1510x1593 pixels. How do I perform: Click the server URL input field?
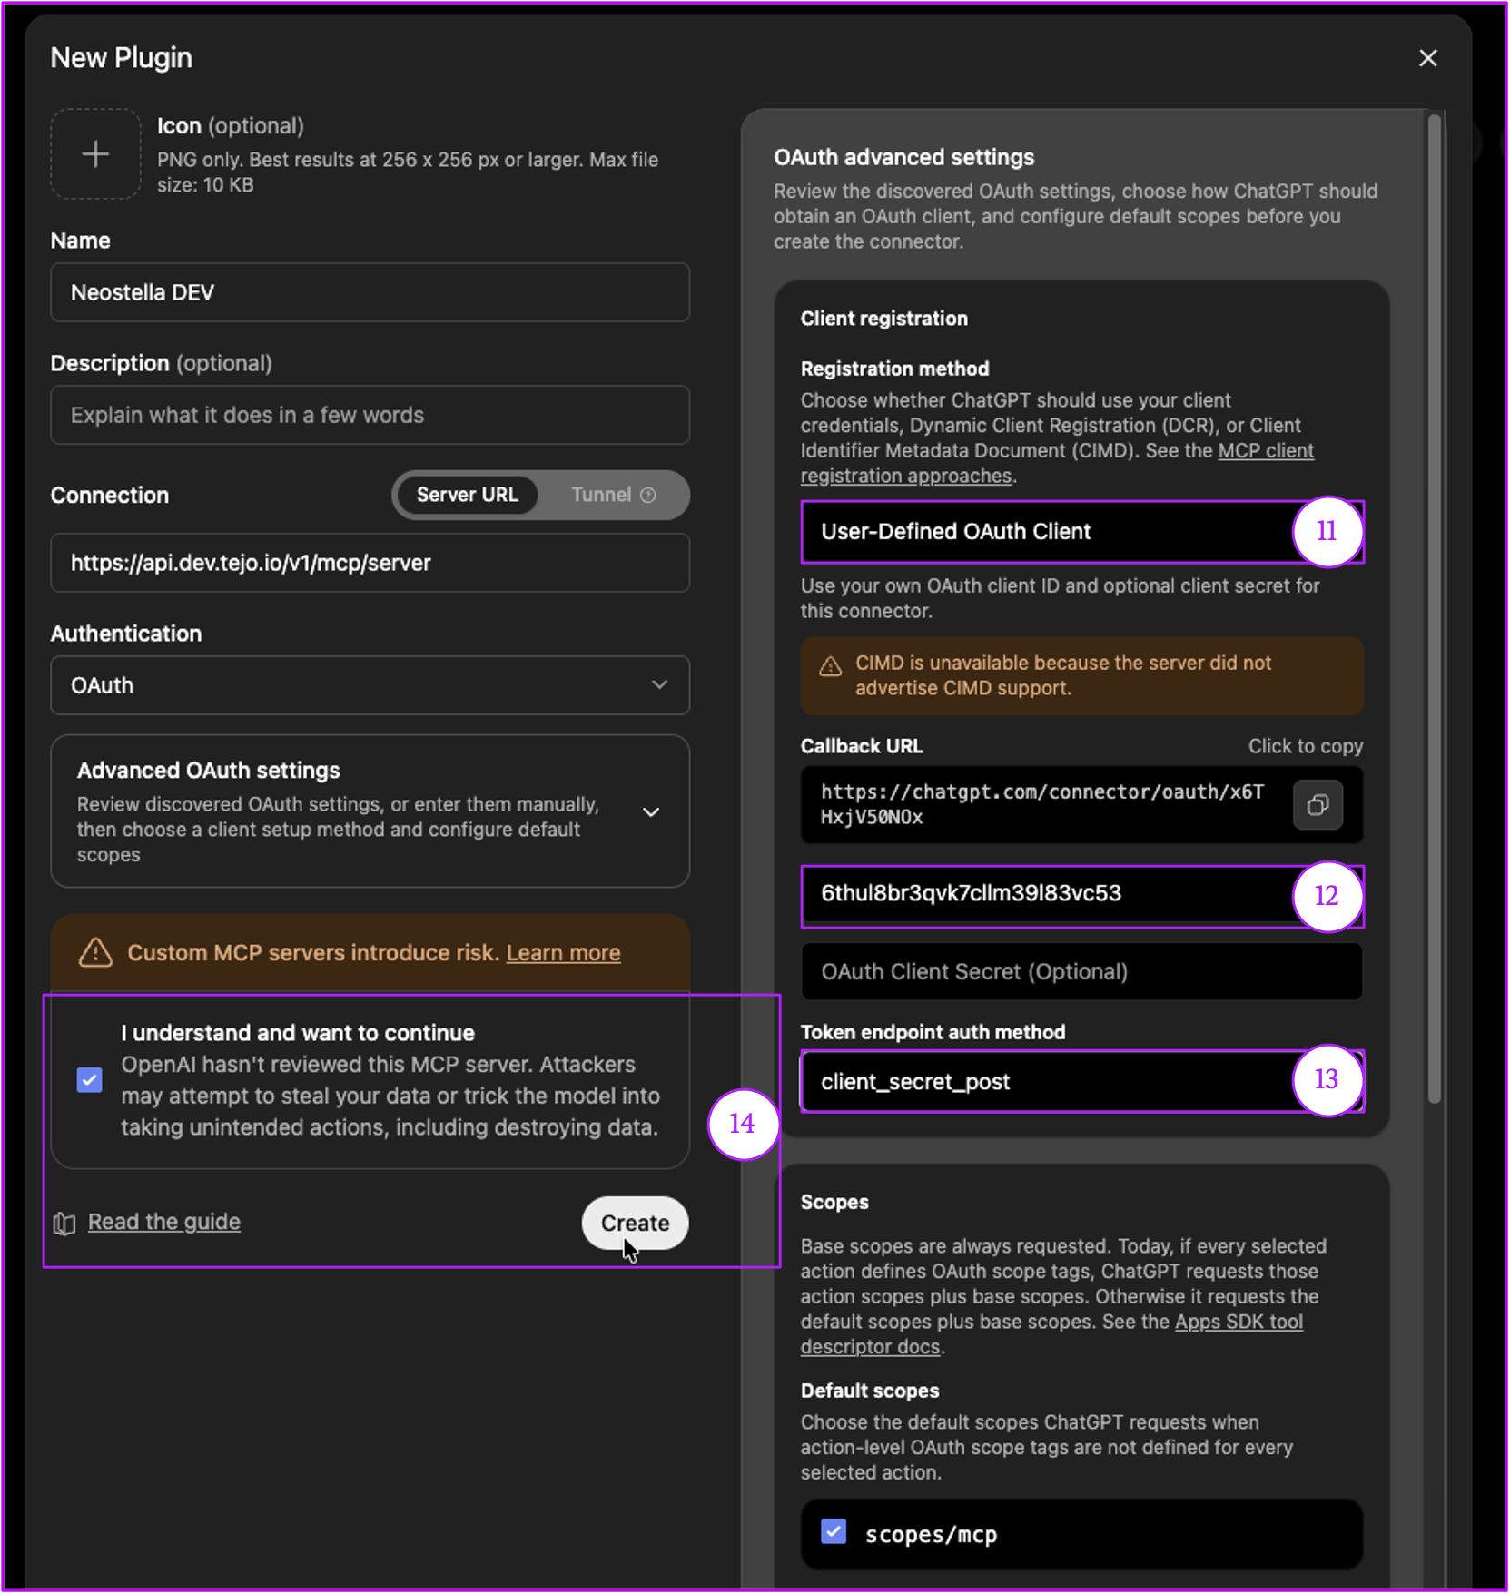pyautogui.click(x=370, y=563)
